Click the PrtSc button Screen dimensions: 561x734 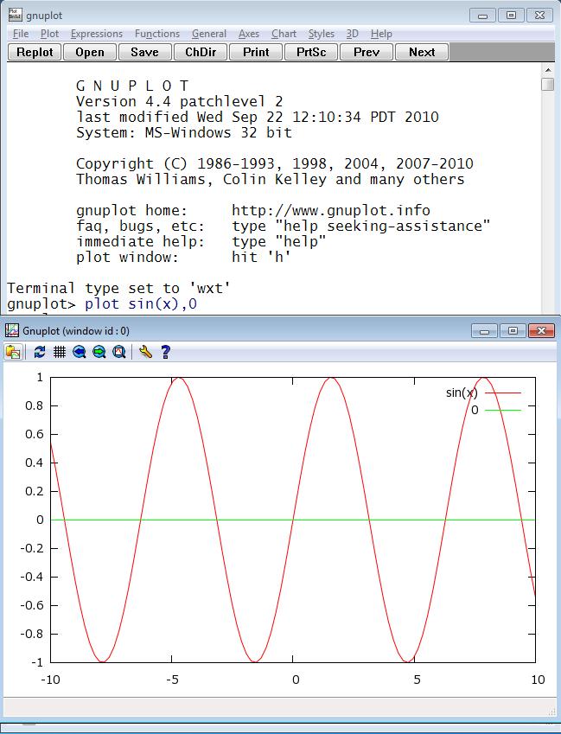(311, 52)
